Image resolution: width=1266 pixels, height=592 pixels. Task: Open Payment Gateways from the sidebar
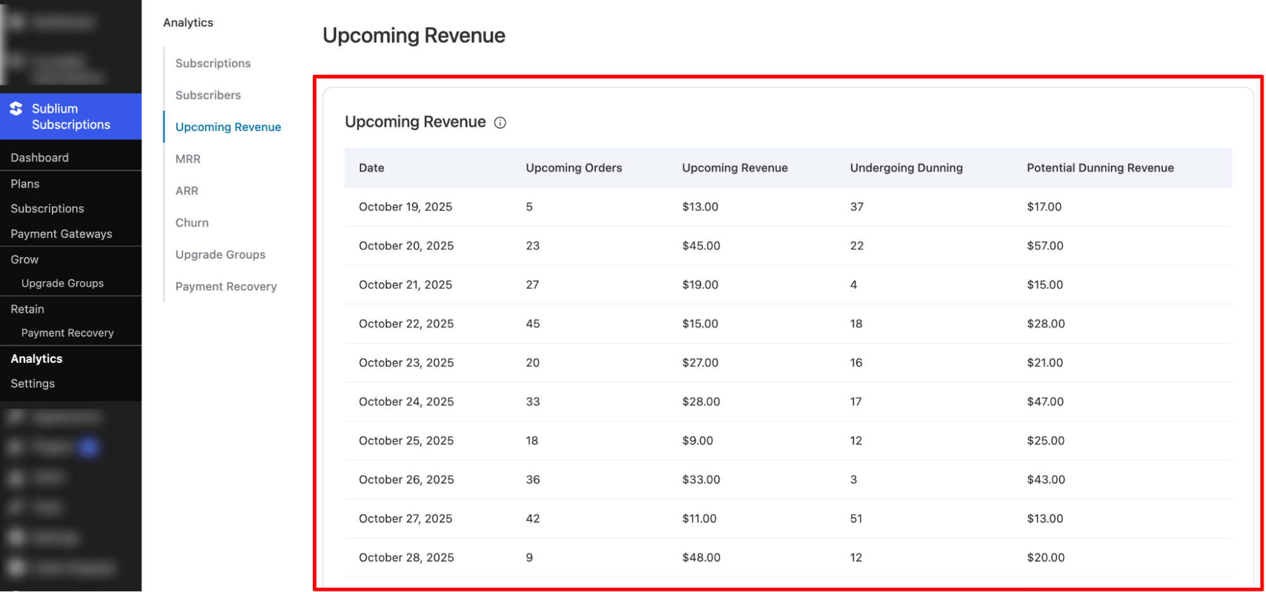point(61,234)
